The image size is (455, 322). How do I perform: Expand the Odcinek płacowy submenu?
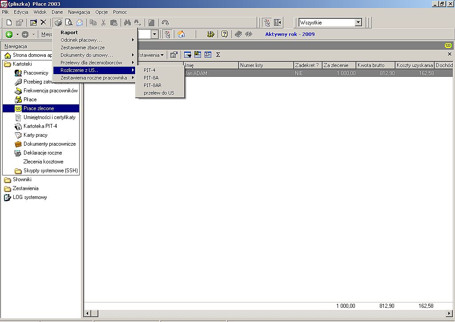[95, 40]
